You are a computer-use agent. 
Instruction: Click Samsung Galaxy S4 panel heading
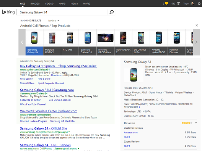137,62
